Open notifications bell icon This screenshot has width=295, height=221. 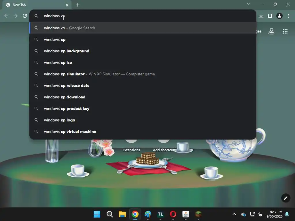[x=287, y=214]
